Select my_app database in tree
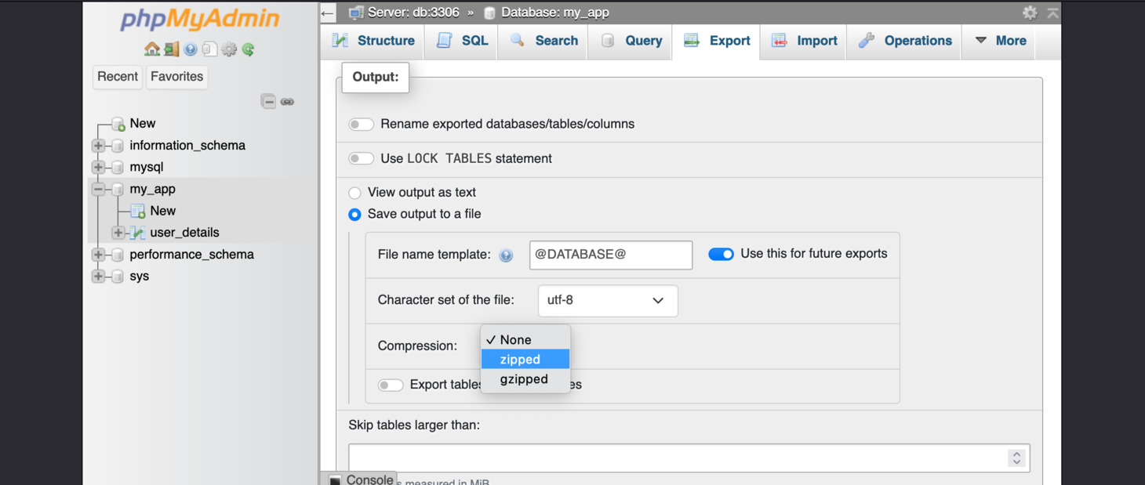This screenshot has height=485, width=1145. [x=153, y=189]
